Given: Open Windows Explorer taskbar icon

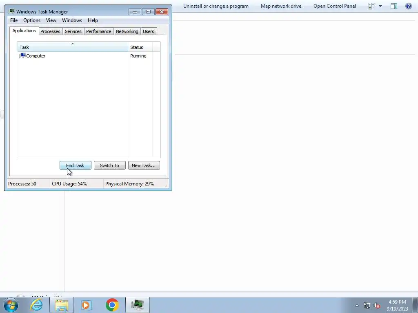Looking at the screenshot, I should coord(62,305).
